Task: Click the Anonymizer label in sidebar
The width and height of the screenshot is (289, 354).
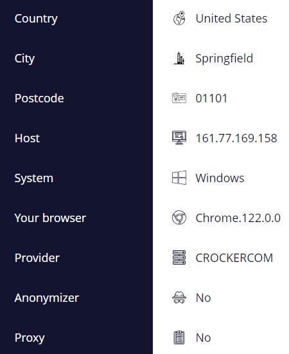Action: pyautogui.click(x=47, y=298)
